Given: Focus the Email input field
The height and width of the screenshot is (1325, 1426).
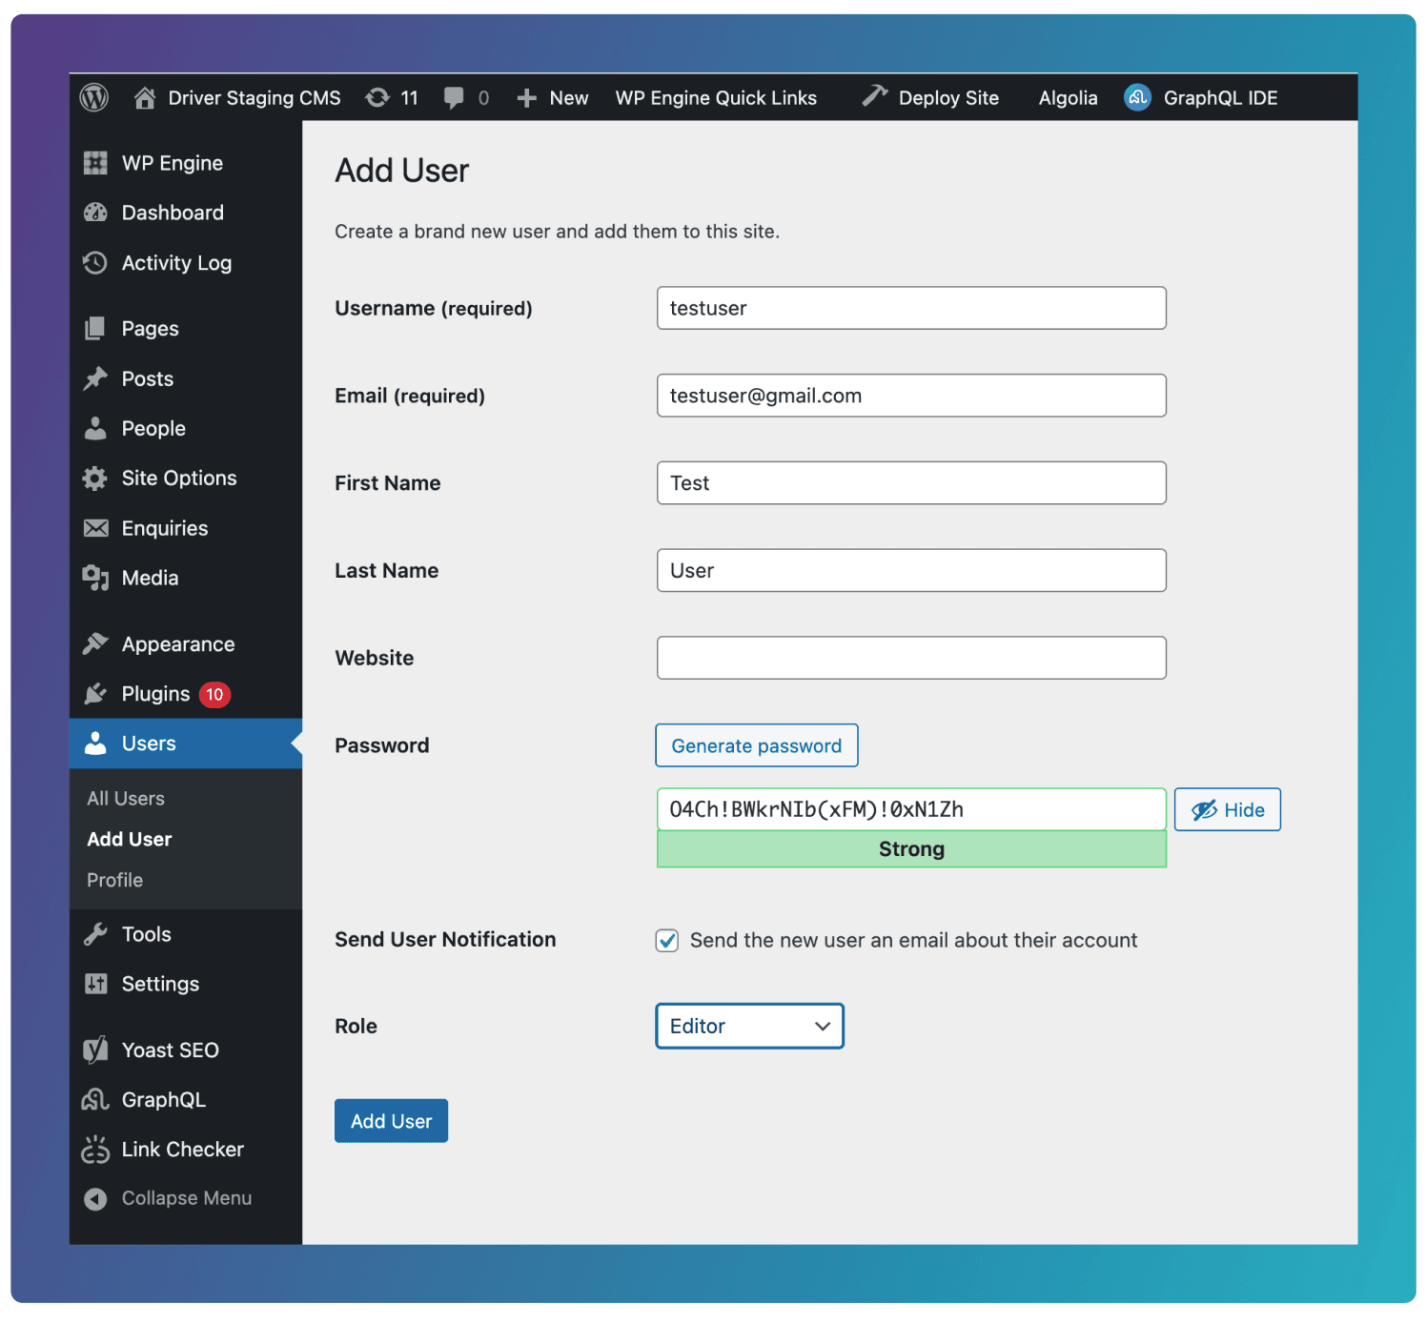Looking at the screenshot, I should tap(911, 396).
